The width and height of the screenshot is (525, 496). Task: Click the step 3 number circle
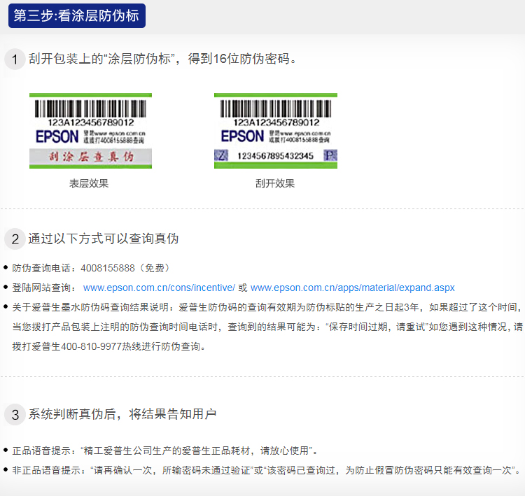(x=15, y=414)
